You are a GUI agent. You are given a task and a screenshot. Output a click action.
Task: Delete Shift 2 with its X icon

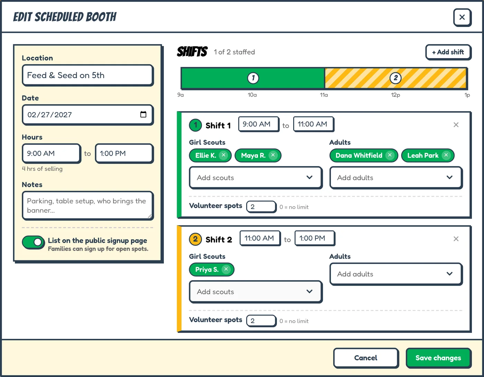click(x=456, y=239)
